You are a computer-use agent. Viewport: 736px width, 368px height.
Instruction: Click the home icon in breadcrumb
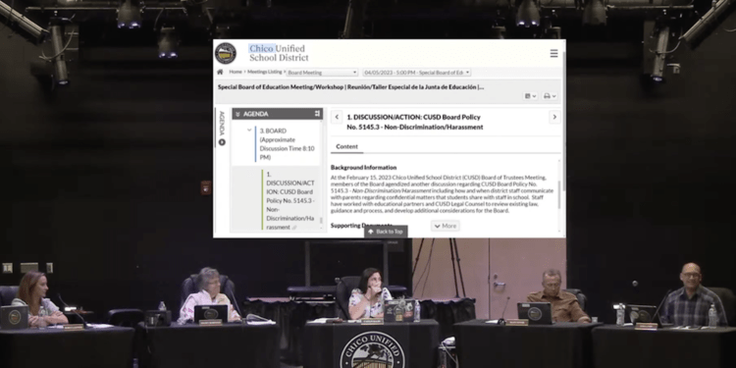click(220, 73)
